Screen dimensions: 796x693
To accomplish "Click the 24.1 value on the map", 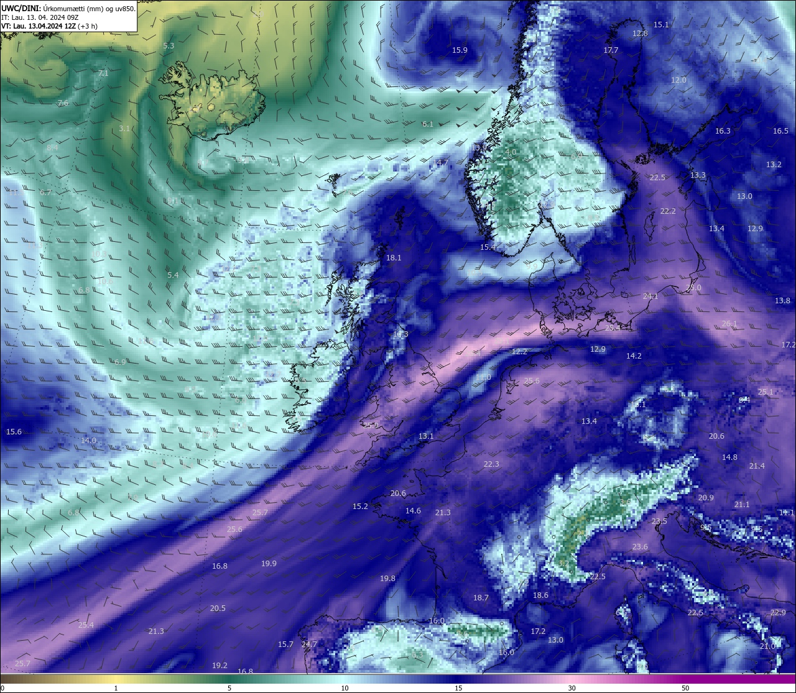I will pyautogui.click(x=650, y=296).
